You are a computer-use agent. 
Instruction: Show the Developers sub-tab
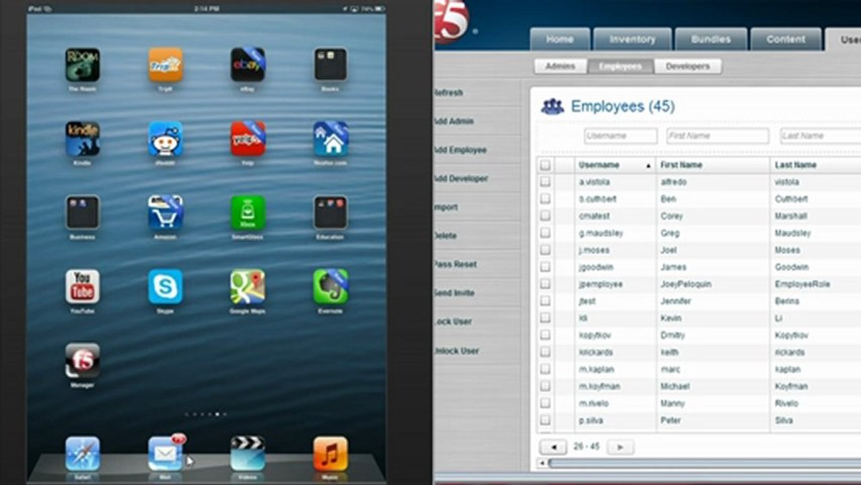tap(687, 66)
